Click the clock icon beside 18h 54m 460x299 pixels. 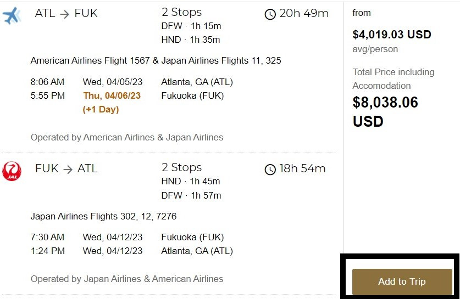point(270,170)
